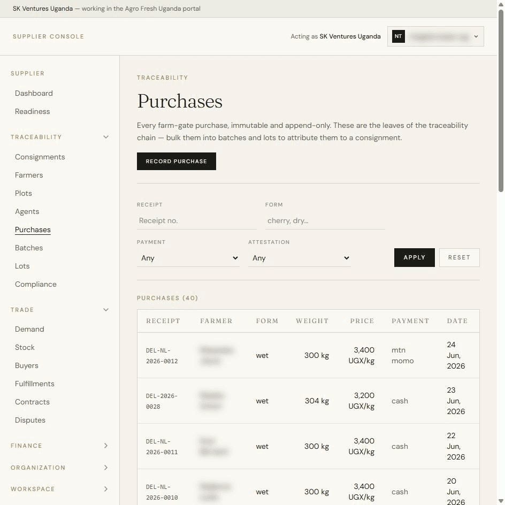Go to Disputes page
The width and height of the screenshot is (505, 505).
pyautogui.click(x=30, y=420)
